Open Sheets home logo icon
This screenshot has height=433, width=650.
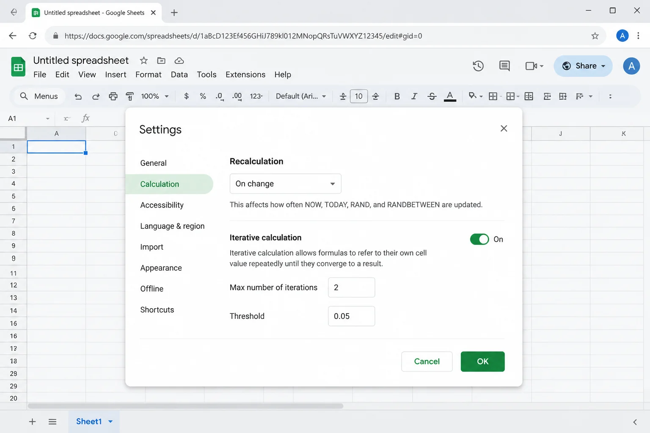[x=18, y=67]
